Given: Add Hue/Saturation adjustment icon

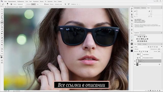Looking at the screenshot, I should coord(137,39).
